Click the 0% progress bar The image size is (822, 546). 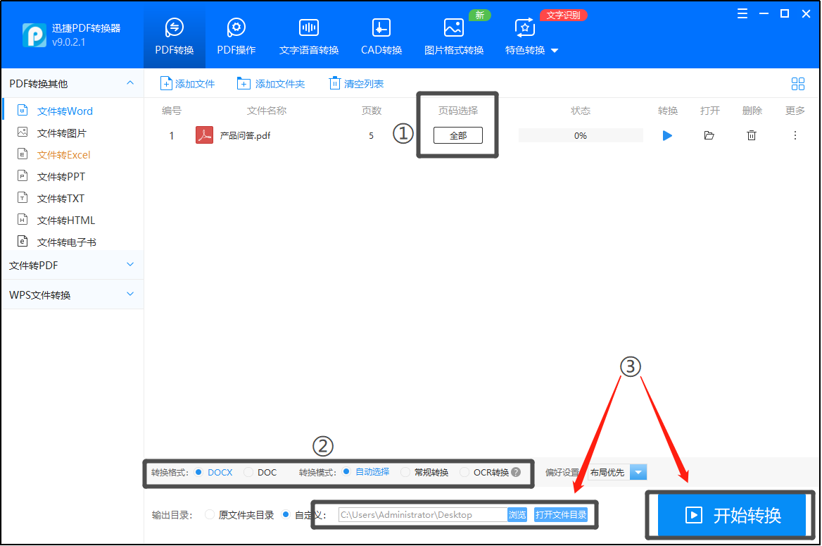click(x=581, y=135)
